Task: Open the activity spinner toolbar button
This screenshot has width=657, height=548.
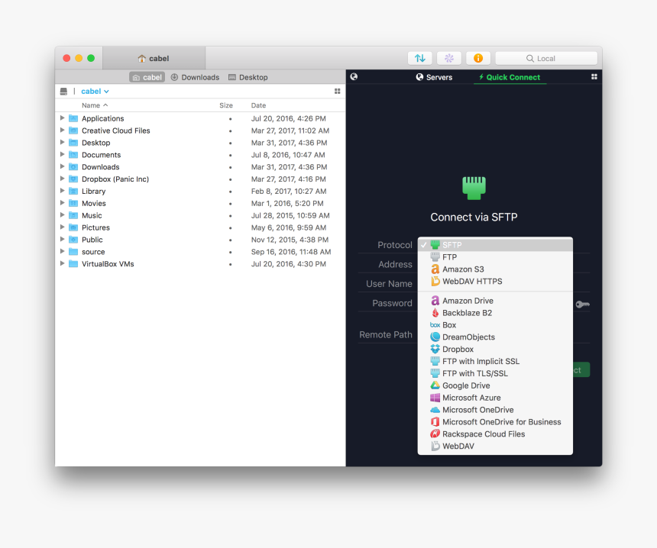Action: click(449, 58)
